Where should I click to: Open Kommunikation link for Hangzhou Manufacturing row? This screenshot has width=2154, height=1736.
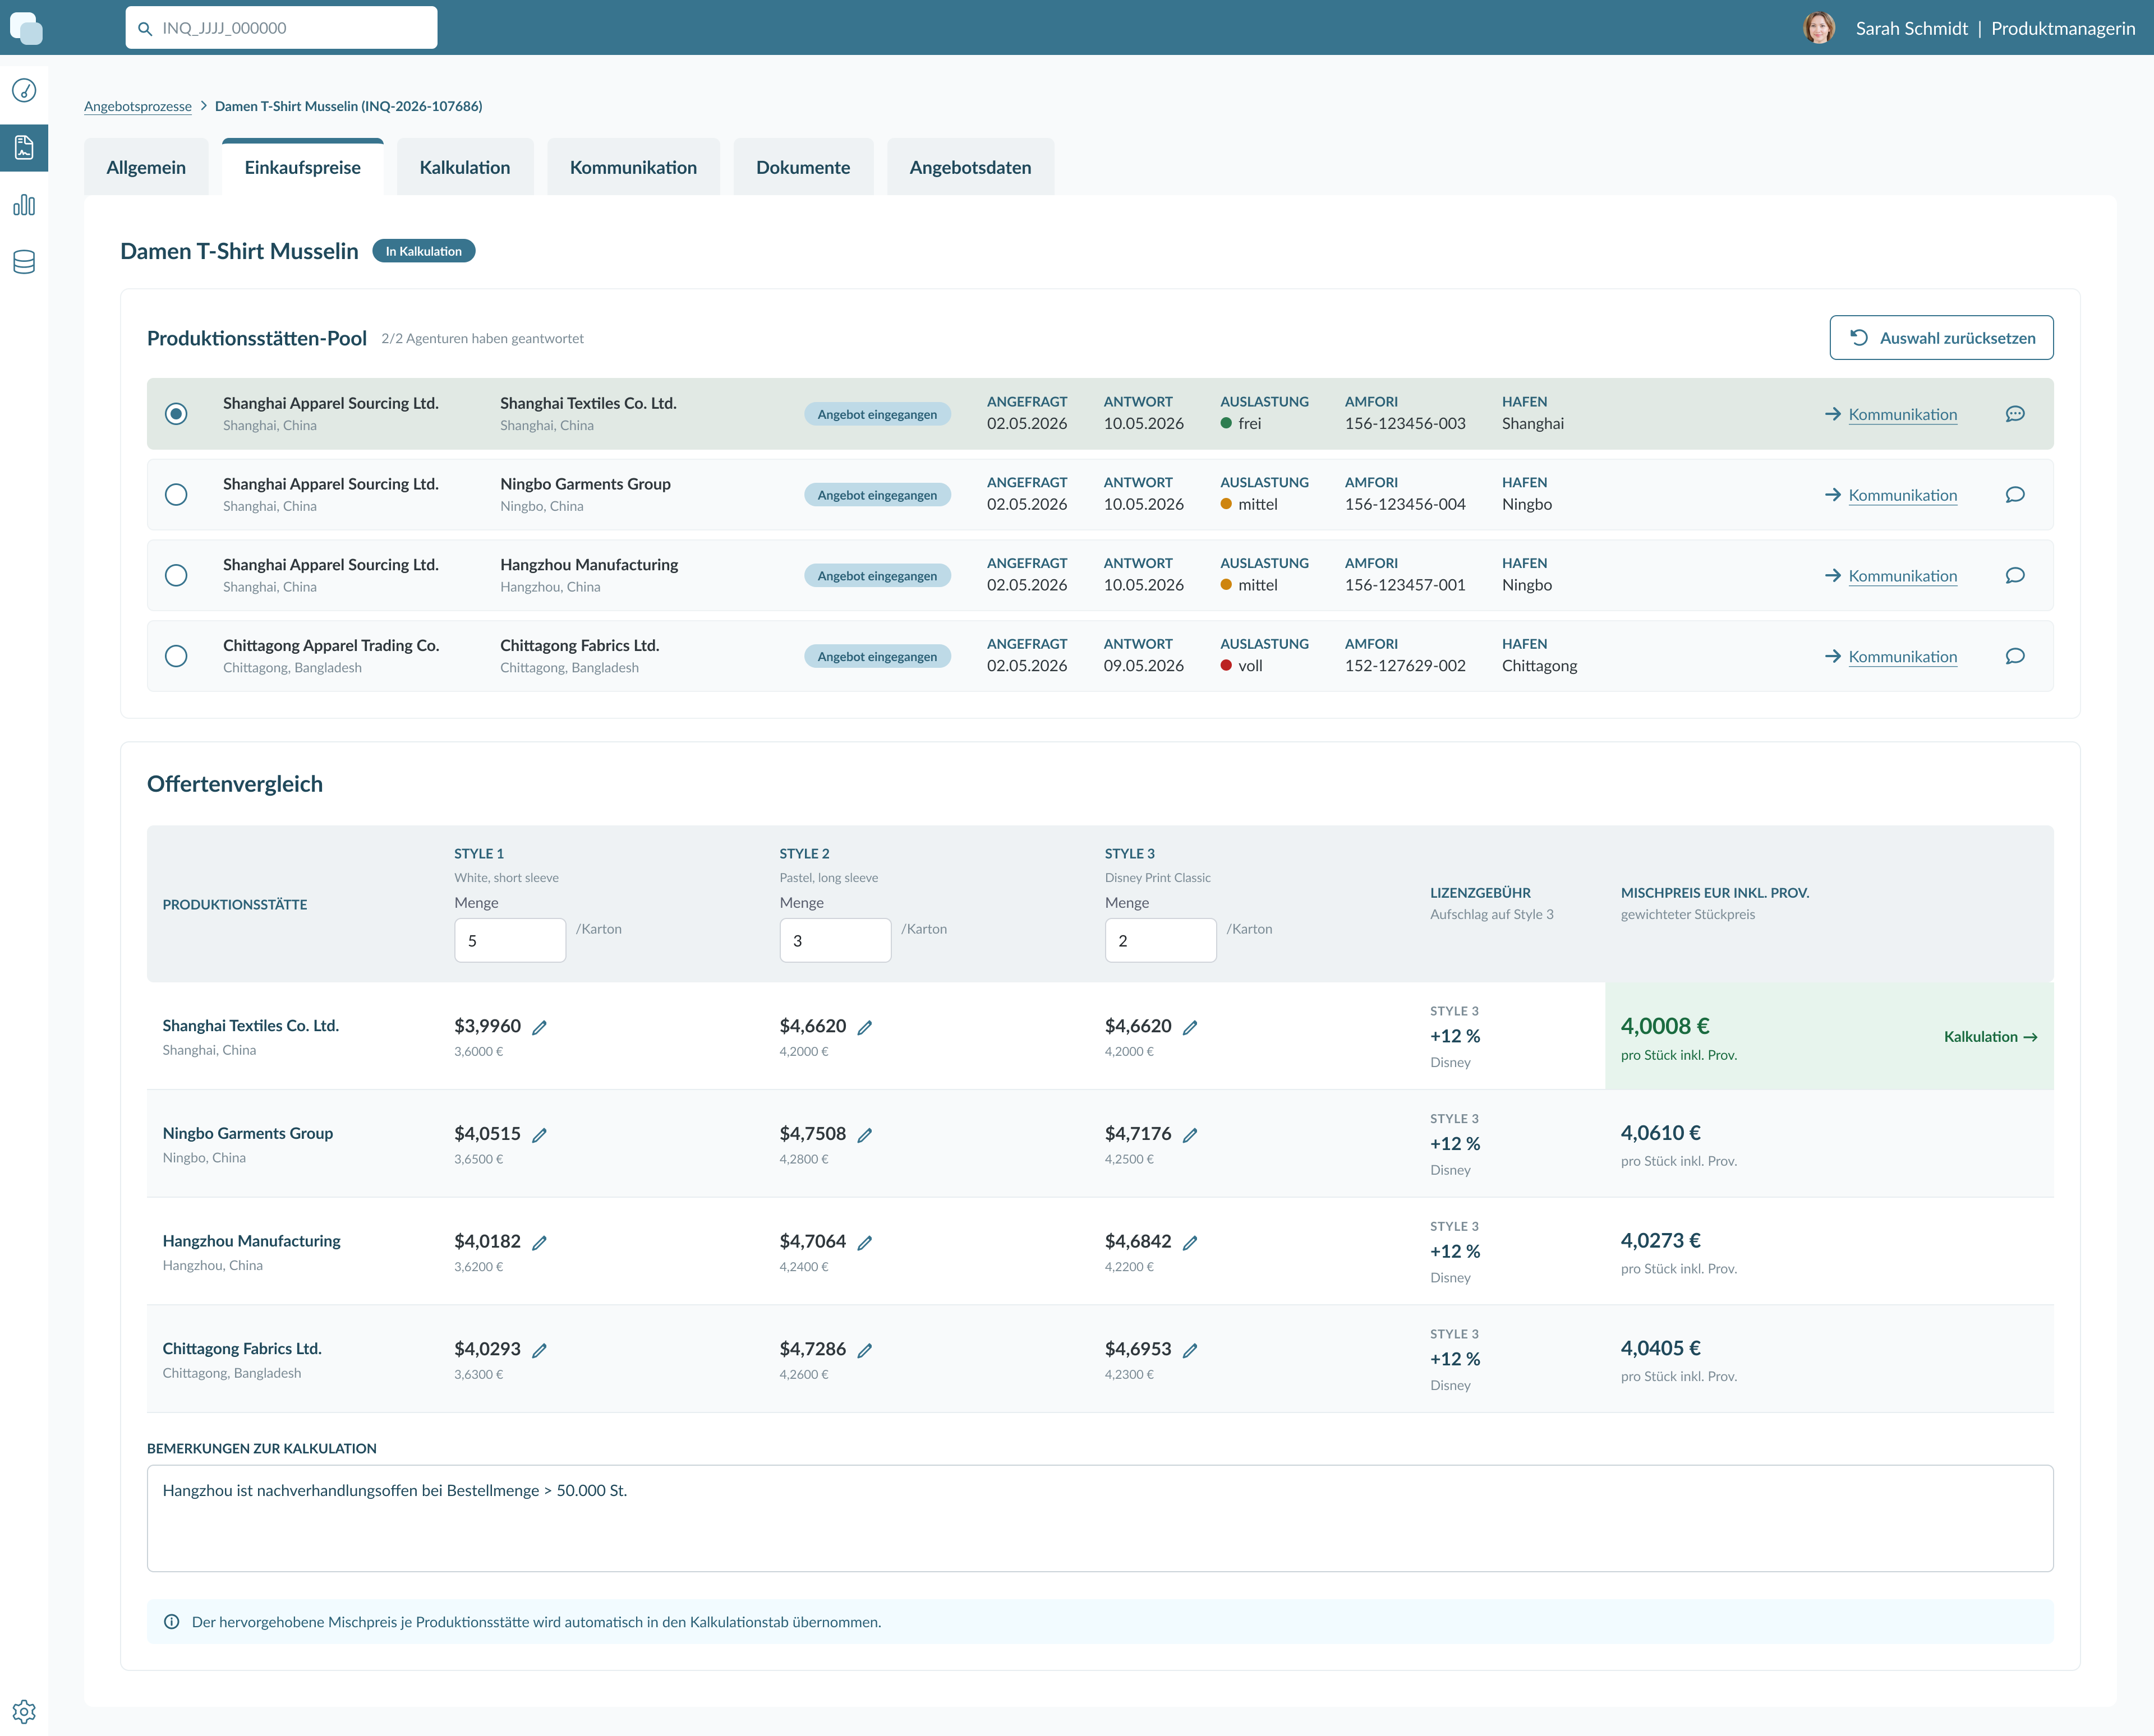tap(1902, 575)
